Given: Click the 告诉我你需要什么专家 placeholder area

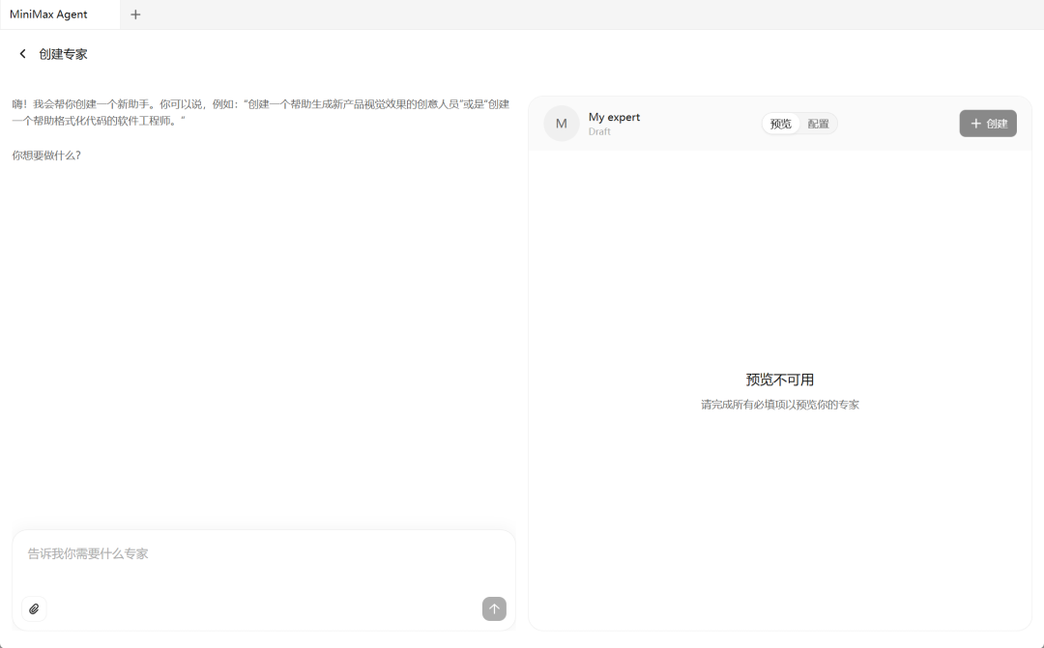Looking at the screenshot, I should click(88, 553).
